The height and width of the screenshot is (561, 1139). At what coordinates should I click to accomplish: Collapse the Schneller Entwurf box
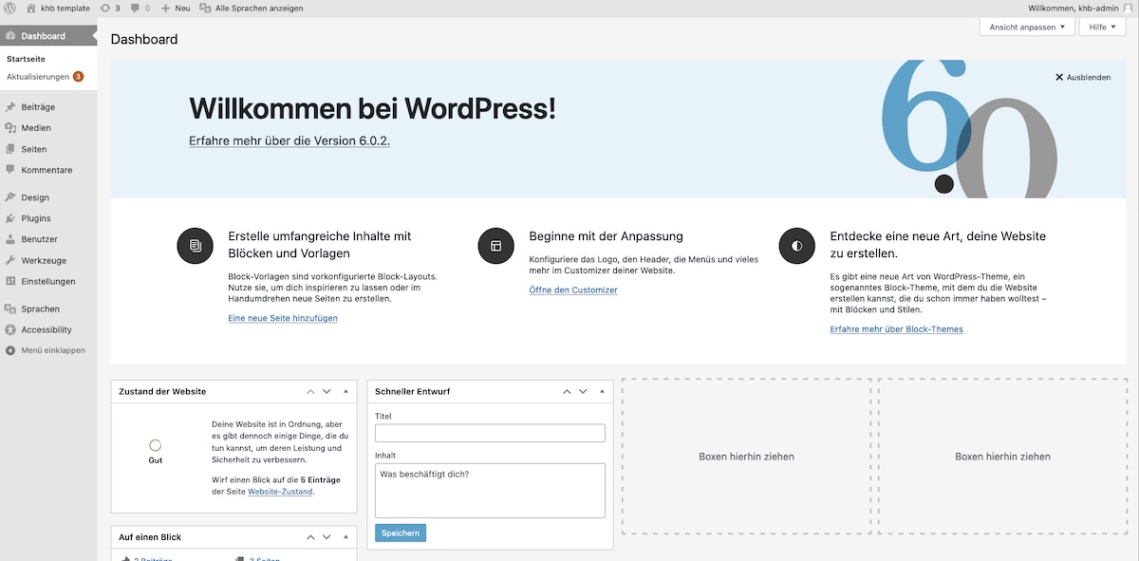[600, 391]
